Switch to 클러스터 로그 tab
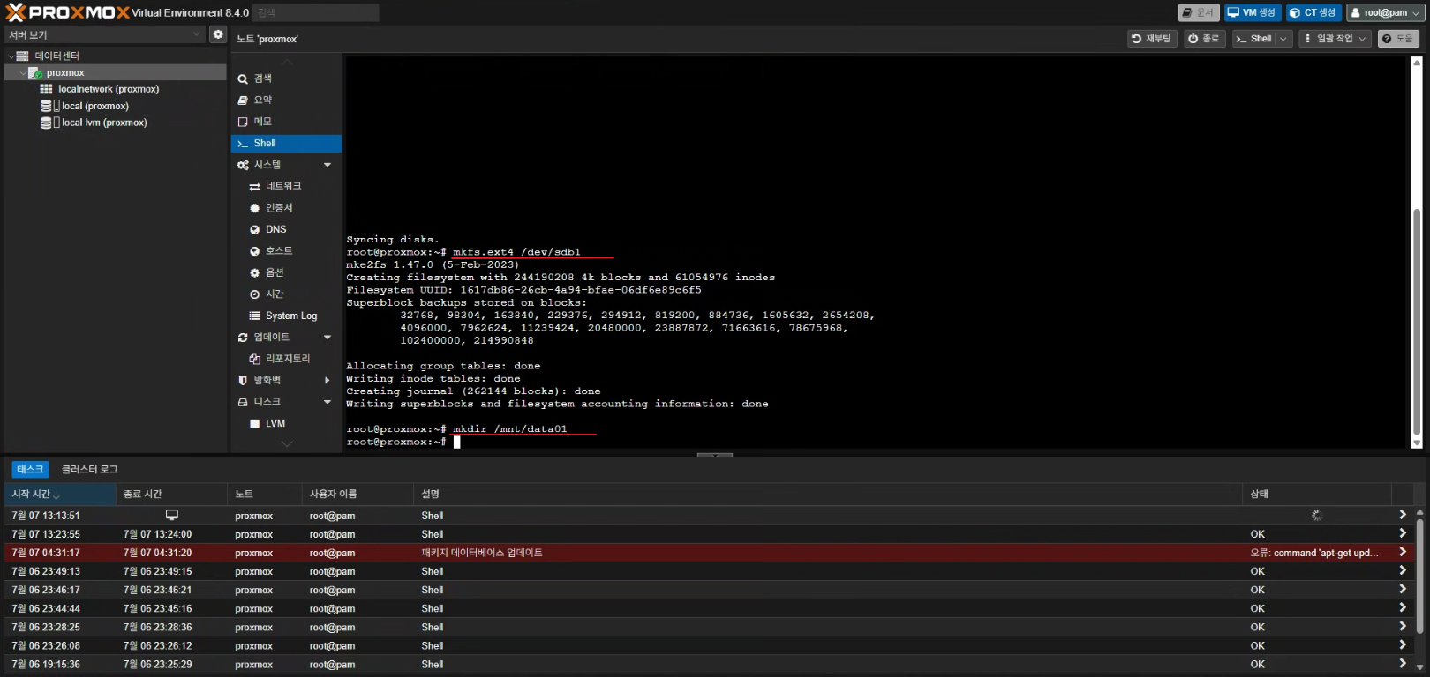The height and width of the screenshot is (677, 1430). click(89, 469)
